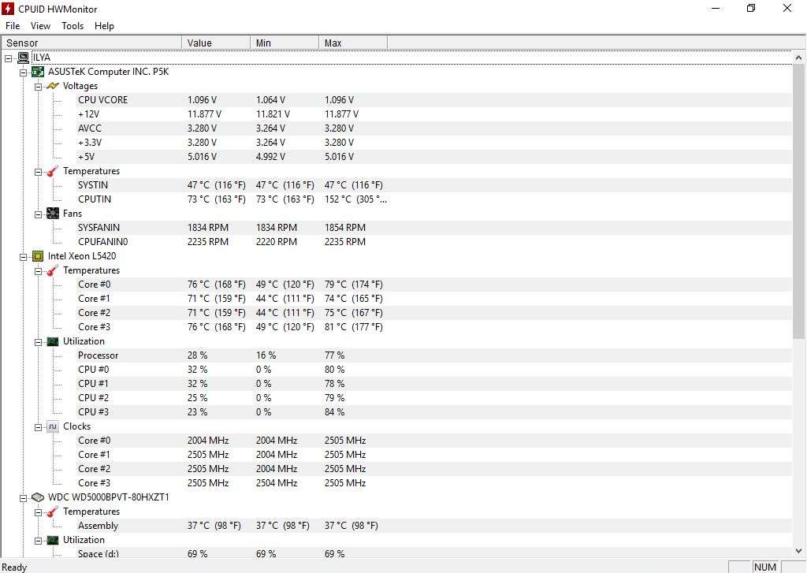Click the 1854 RPM SYSFANIN max value
The width and height of the screenshot is (807, 573).
tap(345, 228)
